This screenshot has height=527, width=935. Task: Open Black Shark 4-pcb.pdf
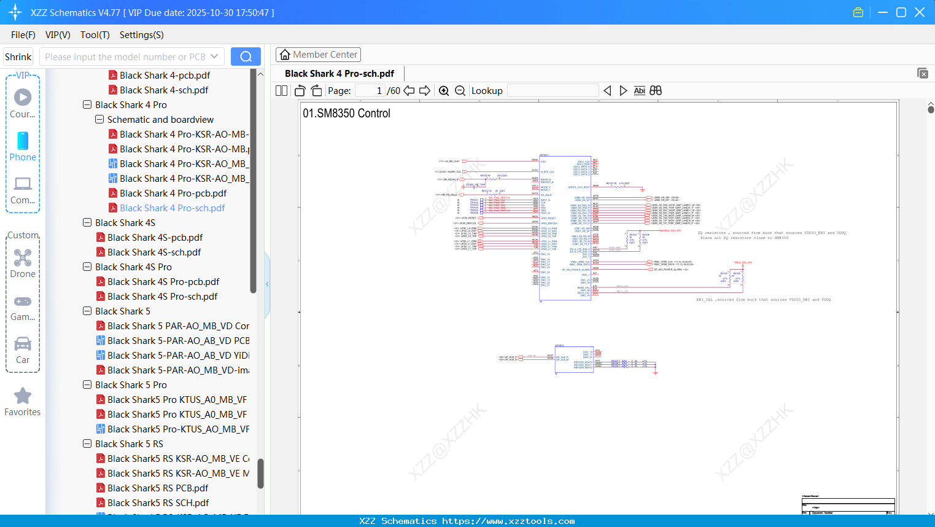[x=165, y=76]
